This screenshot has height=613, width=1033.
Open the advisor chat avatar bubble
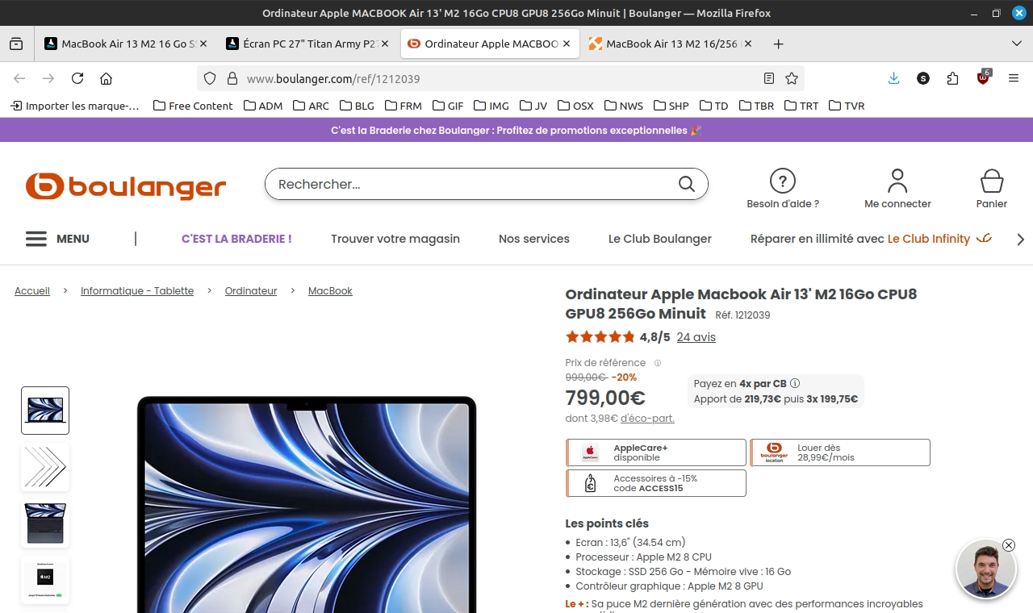pyautogui.click(x=985, y=570)
